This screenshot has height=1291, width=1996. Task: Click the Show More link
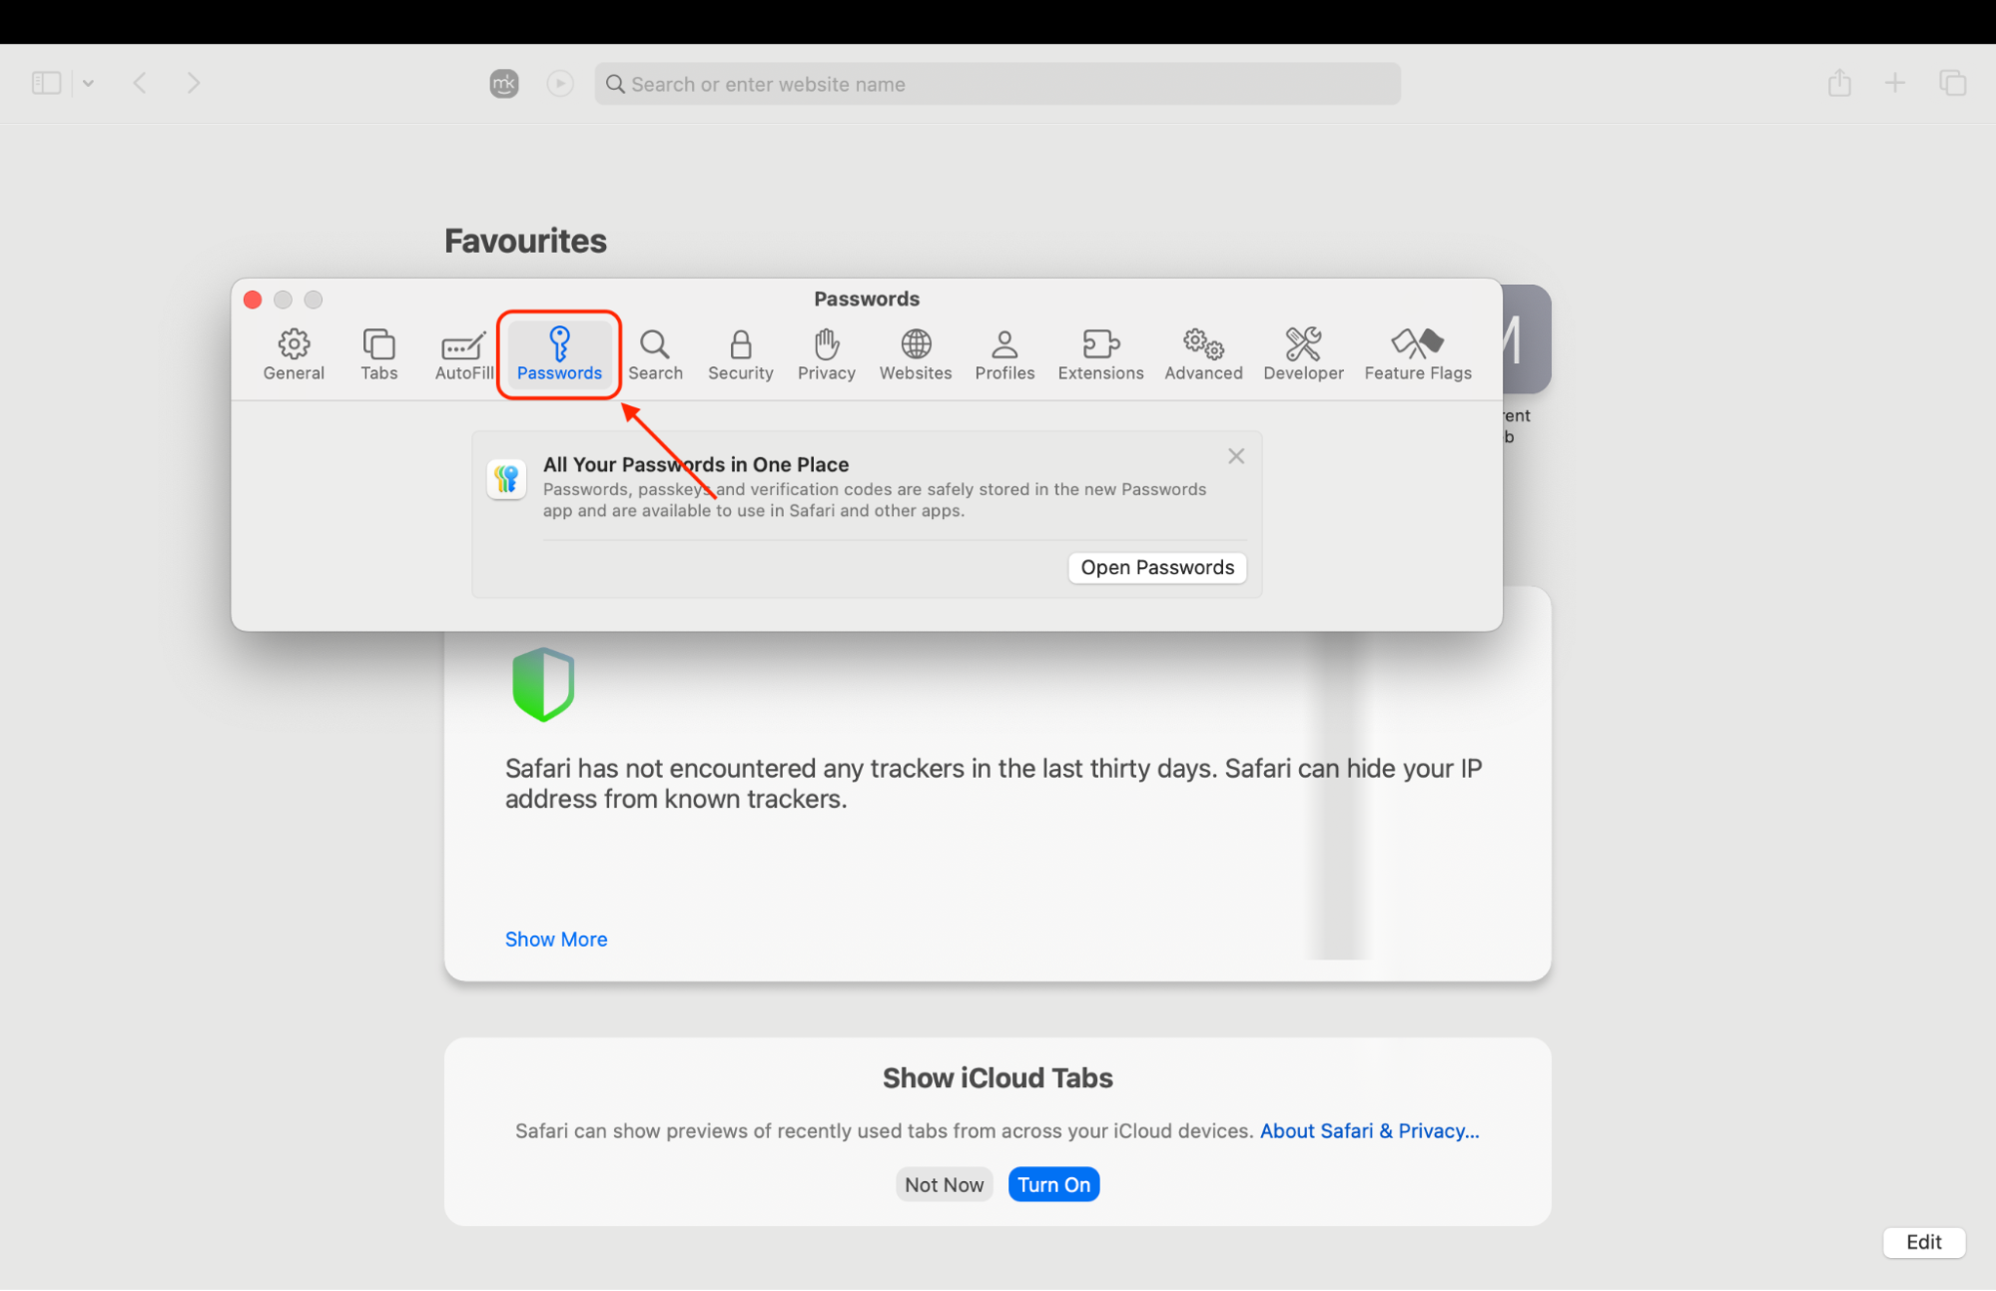coord(555,939)
